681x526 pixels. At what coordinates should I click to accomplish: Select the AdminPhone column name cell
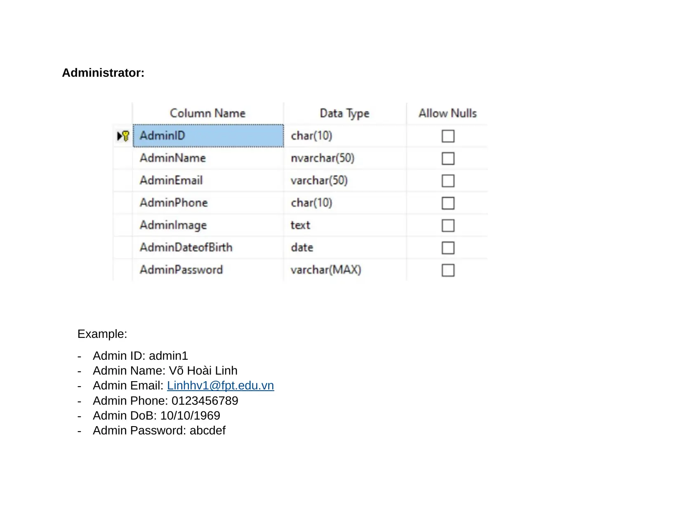point(208,203)
